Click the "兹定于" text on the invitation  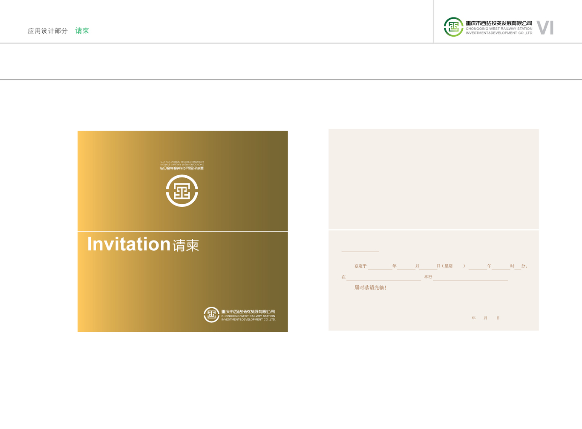pyautogui.click(x=360, y=266)
